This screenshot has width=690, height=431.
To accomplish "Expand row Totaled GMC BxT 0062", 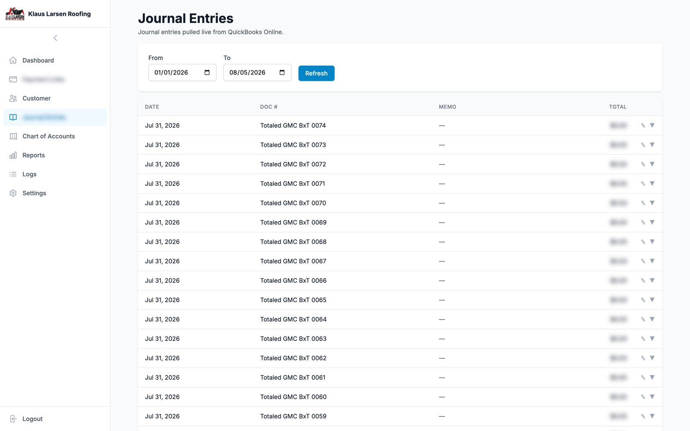I will point(652,358).
